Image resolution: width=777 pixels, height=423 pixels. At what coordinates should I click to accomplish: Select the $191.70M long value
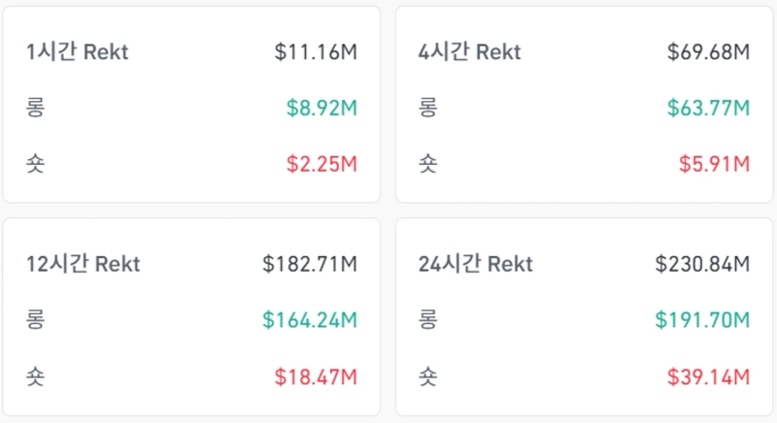click(x=702, y=319)
